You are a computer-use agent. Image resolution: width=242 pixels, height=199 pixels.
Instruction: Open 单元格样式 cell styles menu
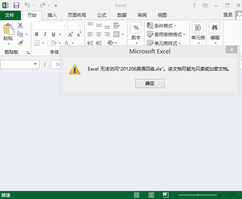click(x=164, y=43)
